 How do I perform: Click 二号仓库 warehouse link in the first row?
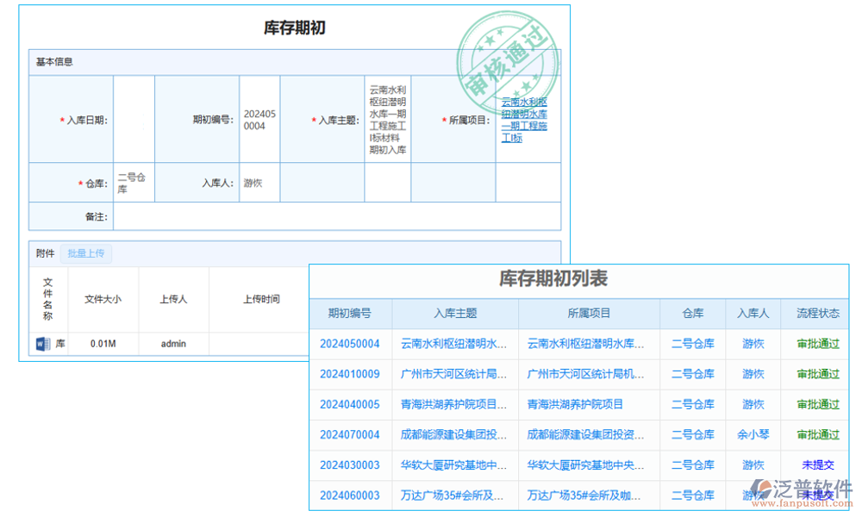coord(693,344)
